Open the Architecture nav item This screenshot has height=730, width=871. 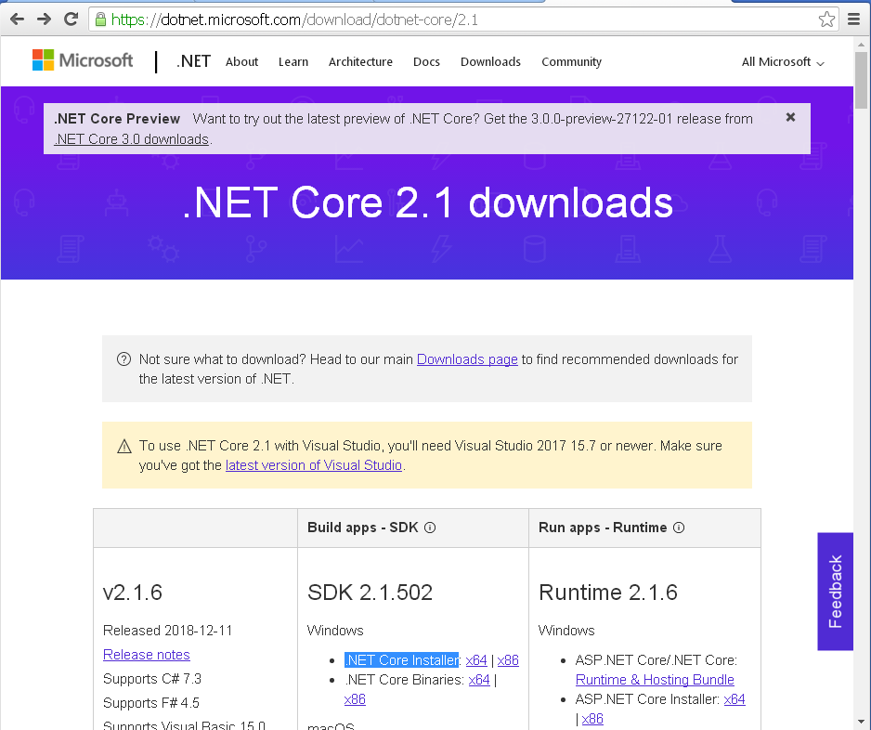pos(360,62)
